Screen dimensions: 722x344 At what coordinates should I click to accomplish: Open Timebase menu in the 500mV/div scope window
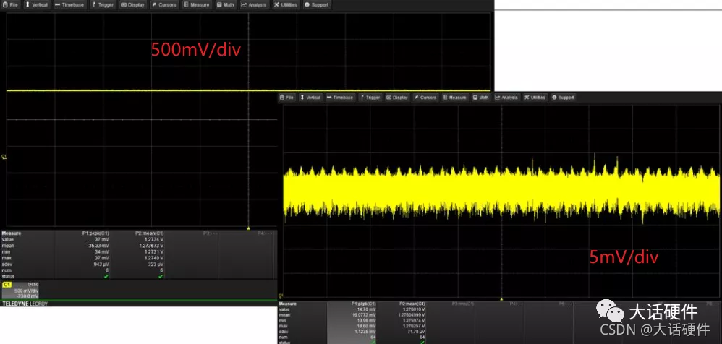(69, 4)
